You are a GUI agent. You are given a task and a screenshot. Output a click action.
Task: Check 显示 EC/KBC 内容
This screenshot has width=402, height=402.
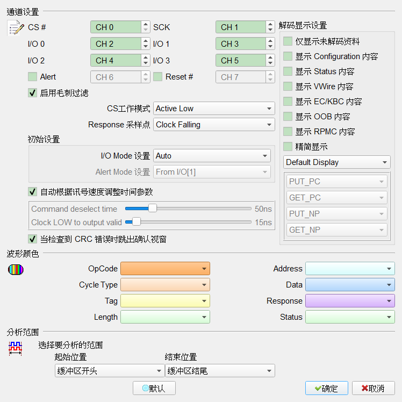click(x=288, y=102)
